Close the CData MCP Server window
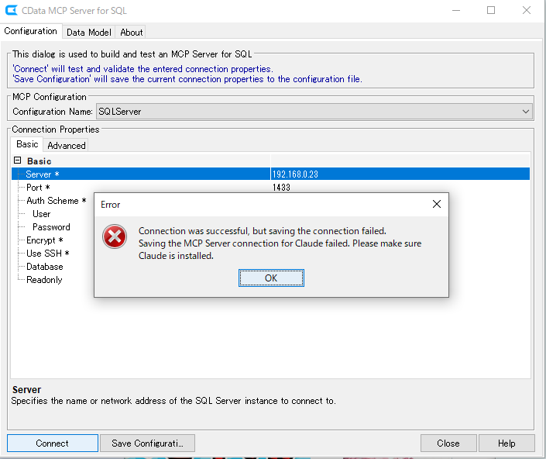Screen dimensions: 546x459 pyautogui.click(x=527, y=10)
